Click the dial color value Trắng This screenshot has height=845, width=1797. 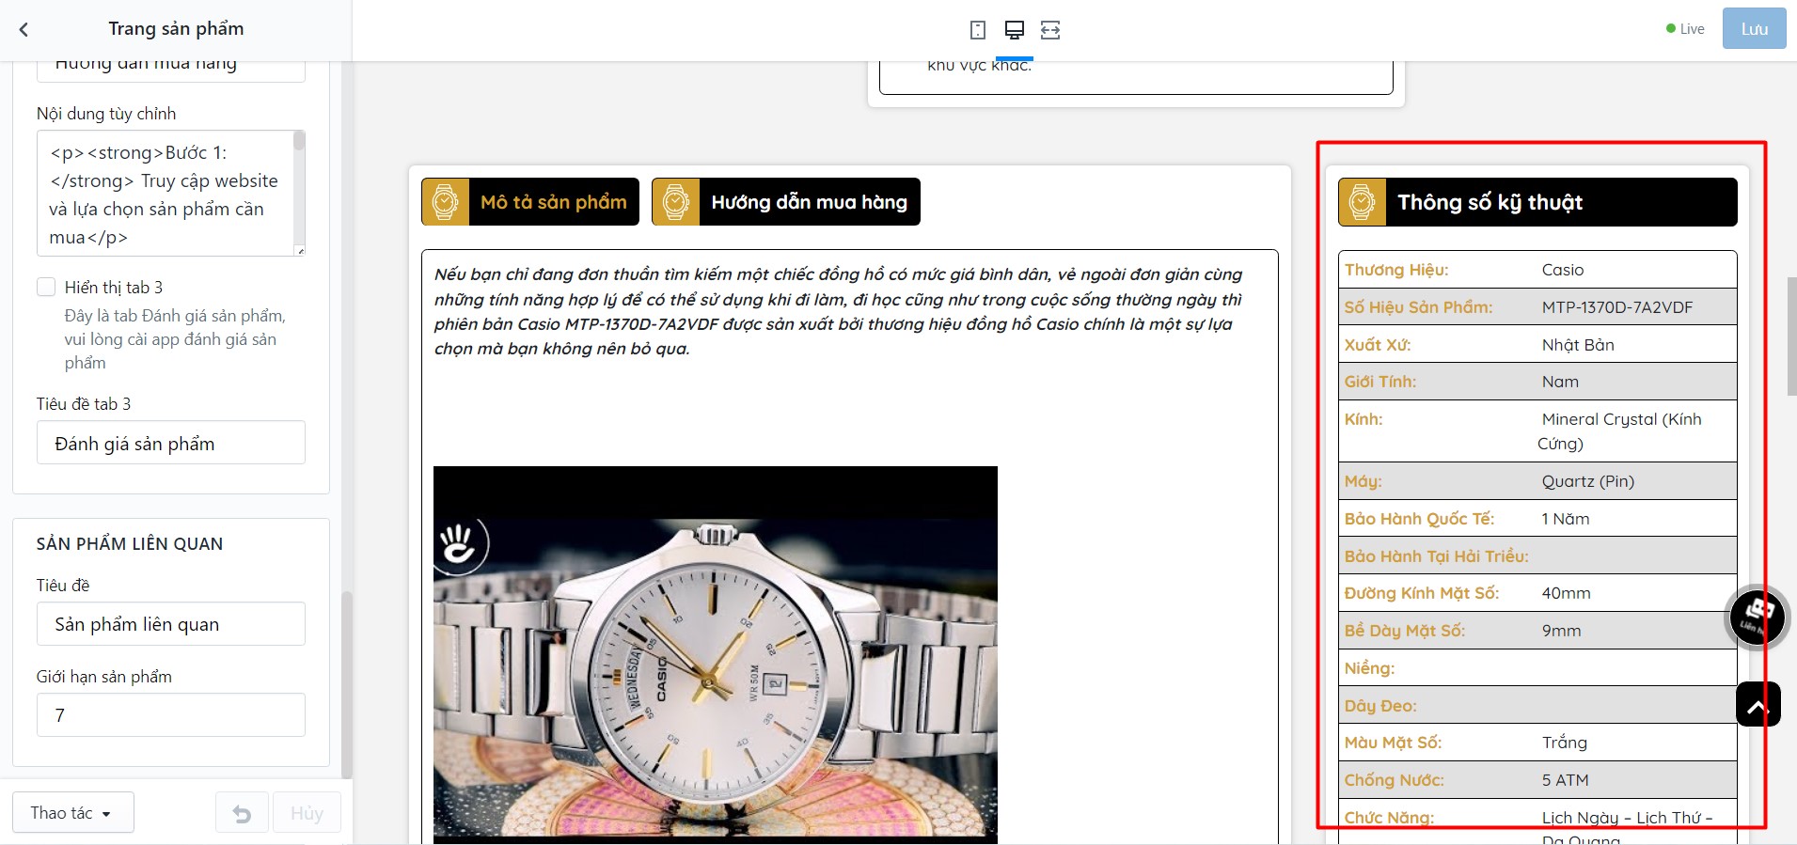(1564, 743)
